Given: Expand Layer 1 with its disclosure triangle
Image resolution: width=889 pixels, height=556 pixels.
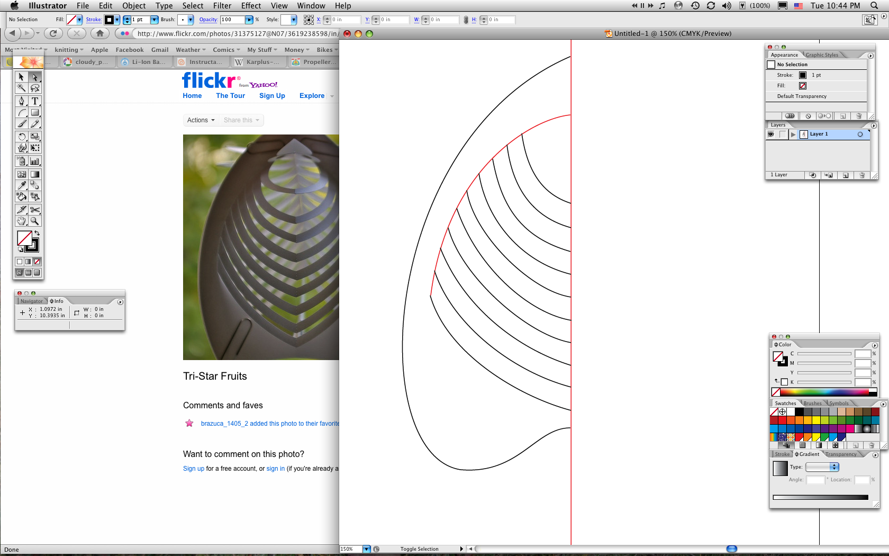Looking at the screenshot, I should click(793, 134).
